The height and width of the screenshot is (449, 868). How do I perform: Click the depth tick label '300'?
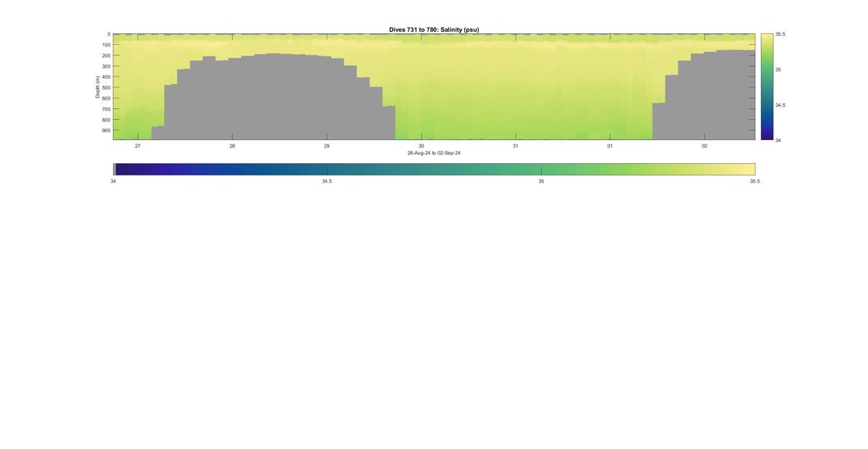(106, 66)
